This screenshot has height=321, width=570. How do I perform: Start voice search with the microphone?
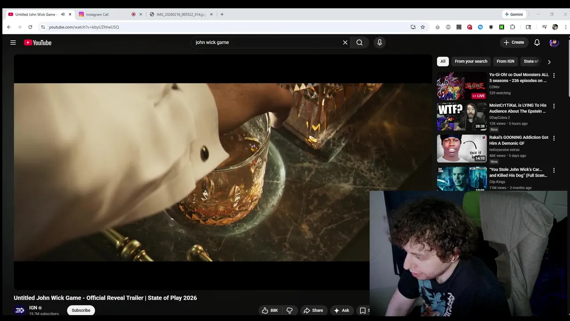coord(379,42)
